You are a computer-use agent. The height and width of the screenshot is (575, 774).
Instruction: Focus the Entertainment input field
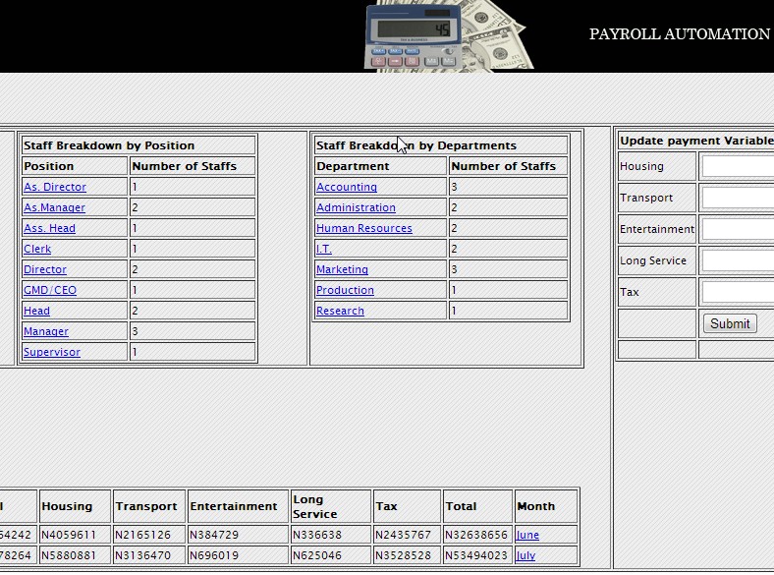pos(738,229)
